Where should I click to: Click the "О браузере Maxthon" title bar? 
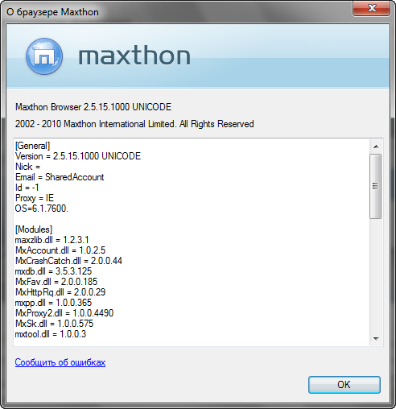click(x=177, y=12)
